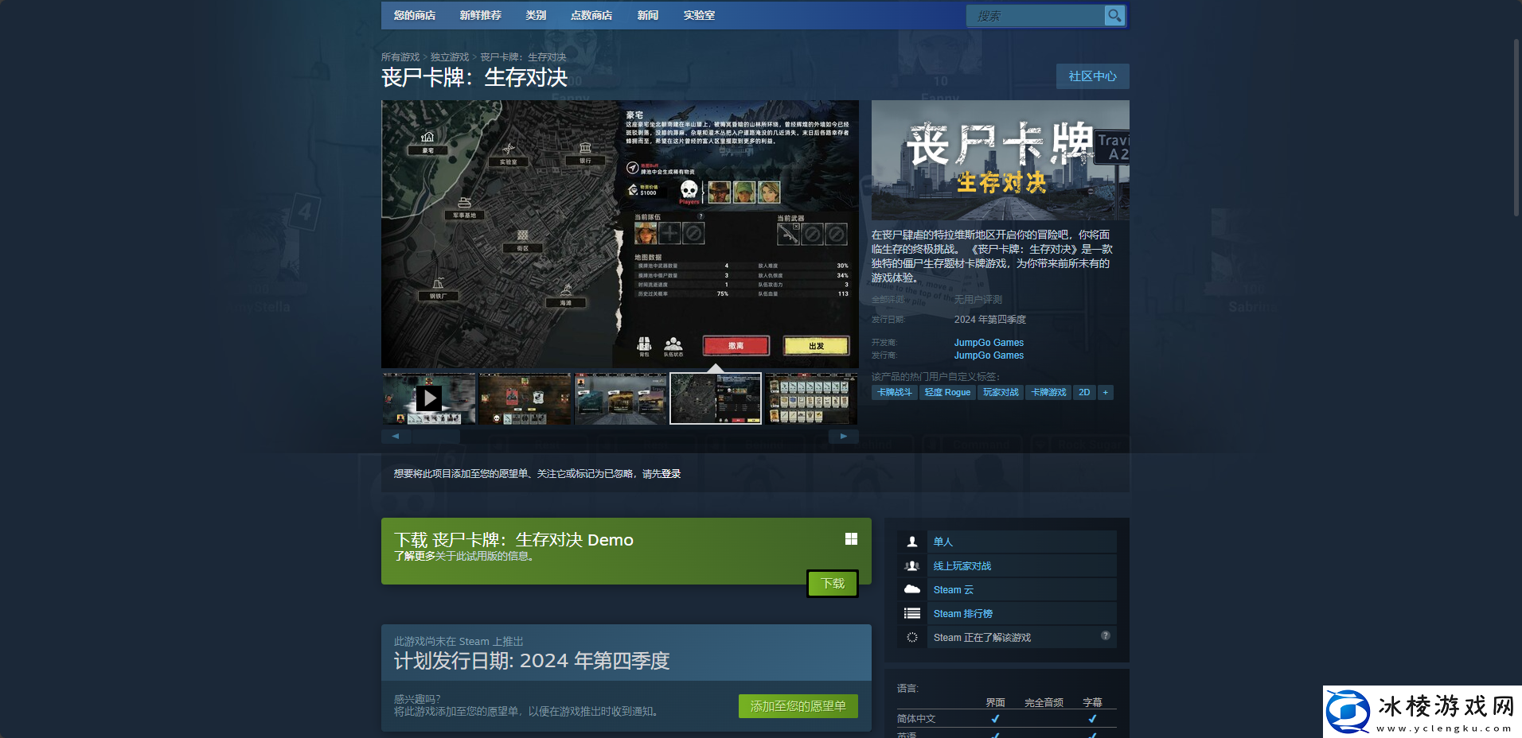Click the online PvP players icon
Image resolution: width=1522 pixels, height=738 pixels.
(912, 566)
